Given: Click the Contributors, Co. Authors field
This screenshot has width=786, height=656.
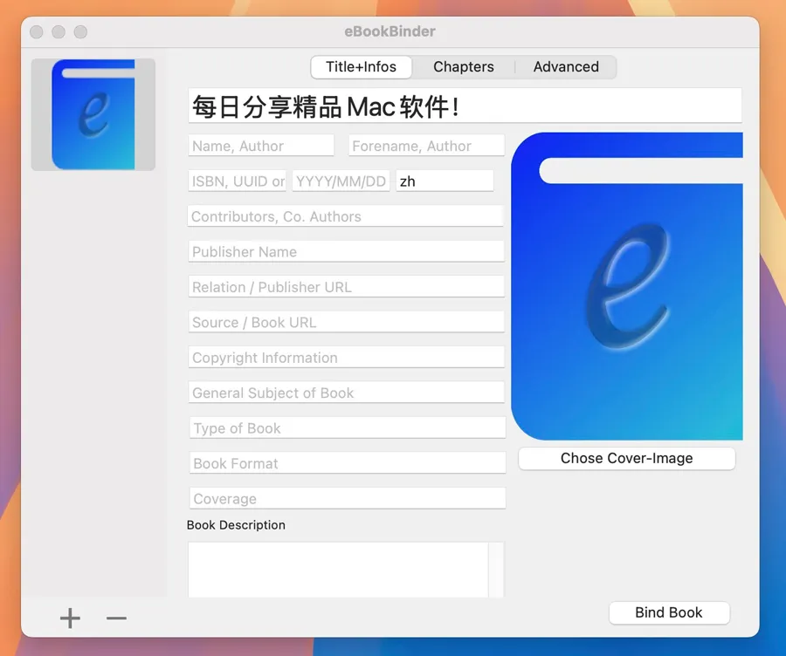Looking at the screenshot, I should click(346, 216).
